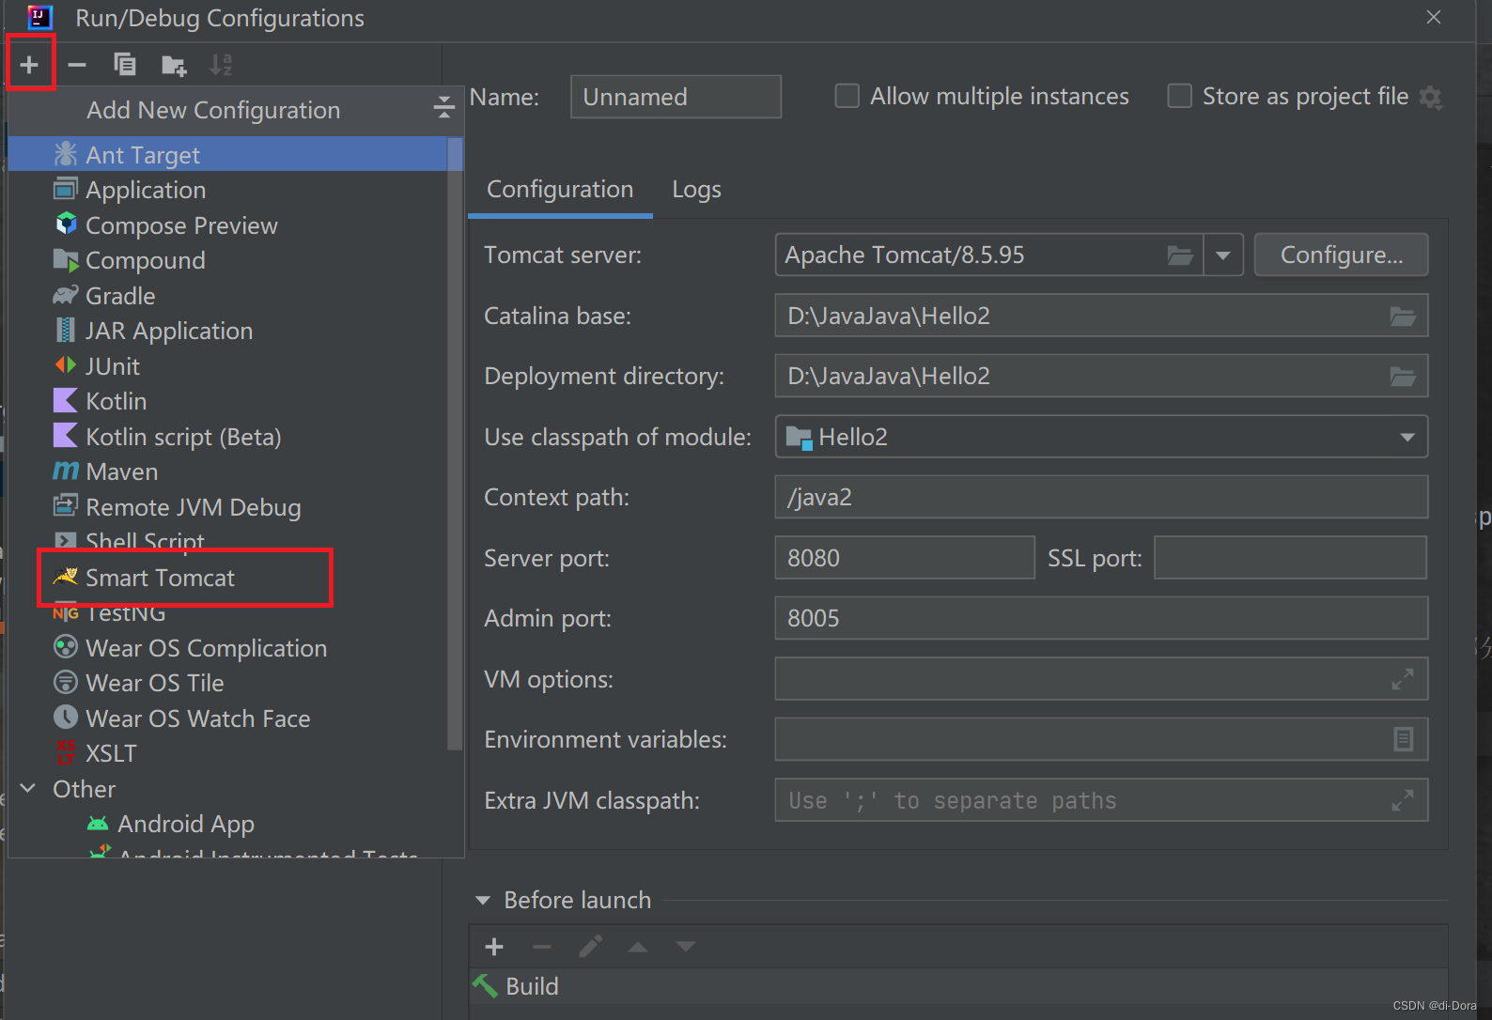The width and height of the screenshot is (1492, 1020).
Task: Select the Build task row
Action: coord(958,986)
